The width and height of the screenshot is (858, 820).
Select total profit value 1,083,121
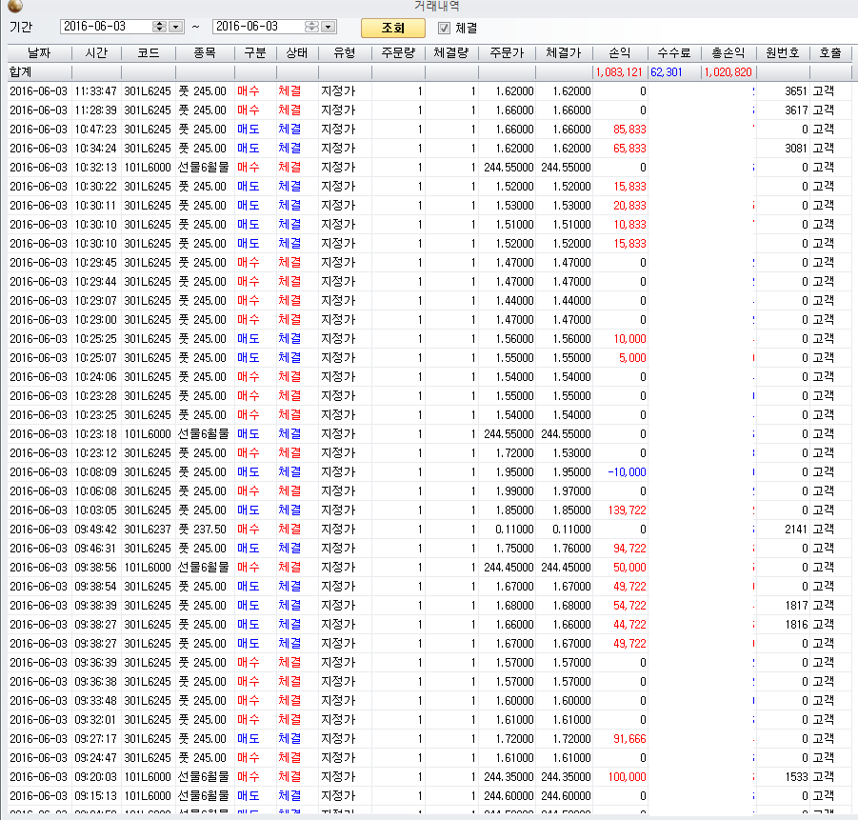click(619, 72)
